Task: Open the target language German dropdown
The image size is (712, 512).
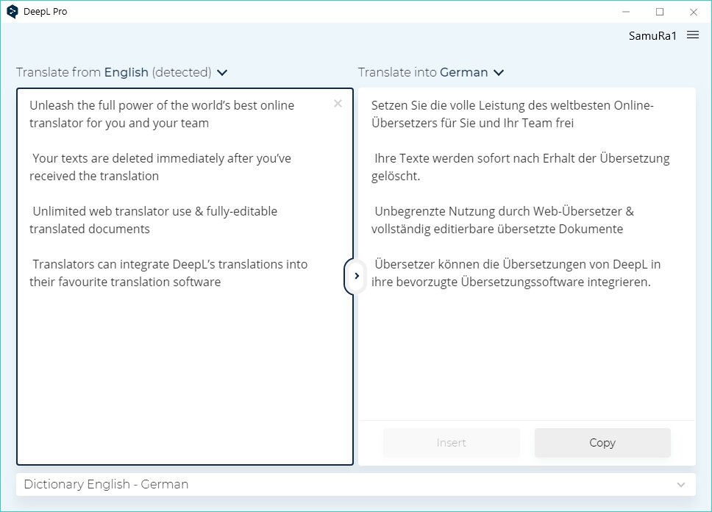Action: (x=499, y=73)
